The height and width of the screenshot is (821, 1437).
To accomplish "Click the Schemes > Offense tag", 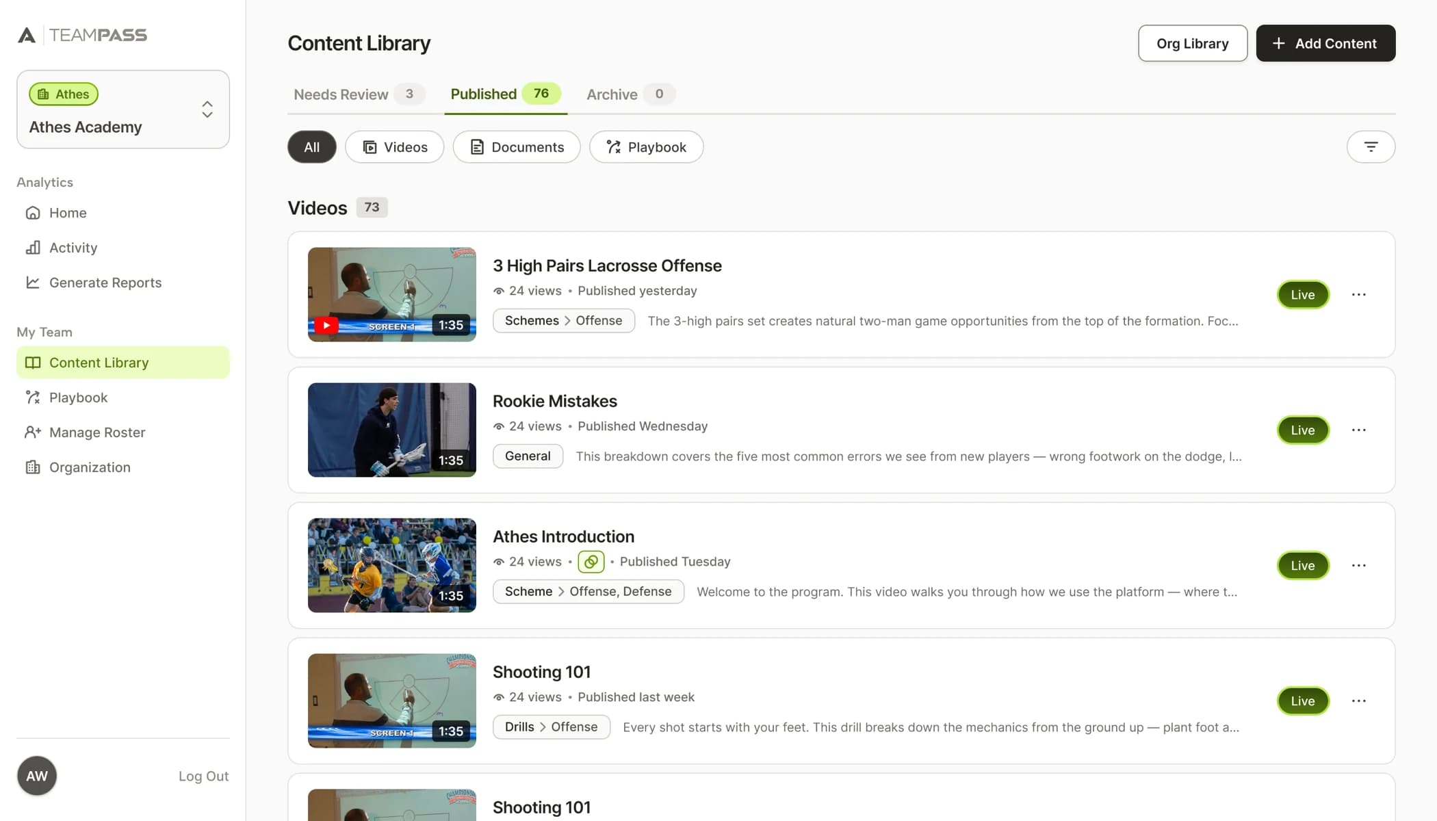I will point(564,321).
